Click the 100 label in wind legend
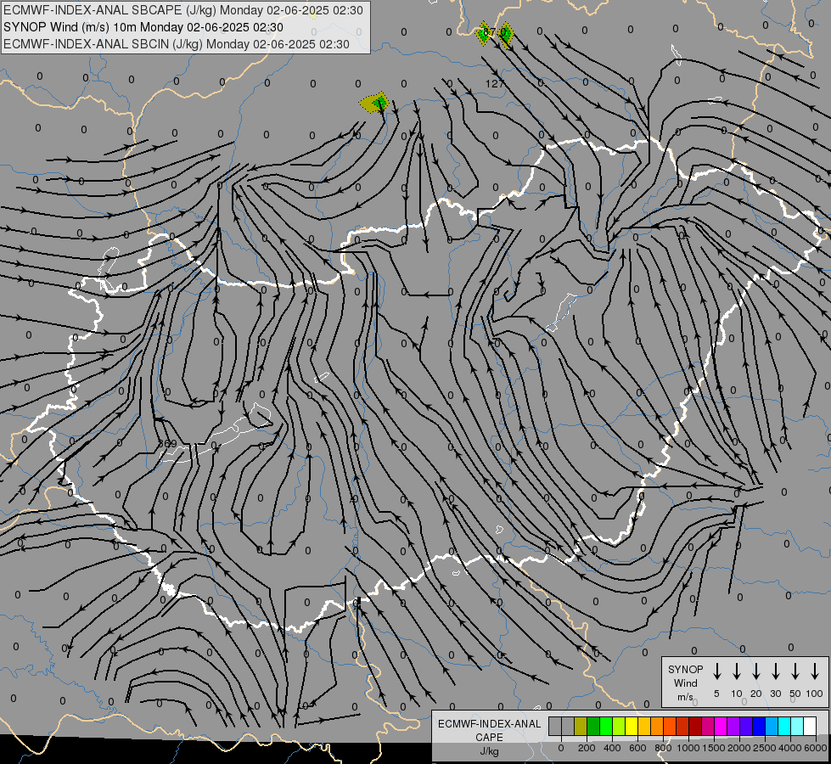The image size is (831, 764). pos(815,694)
